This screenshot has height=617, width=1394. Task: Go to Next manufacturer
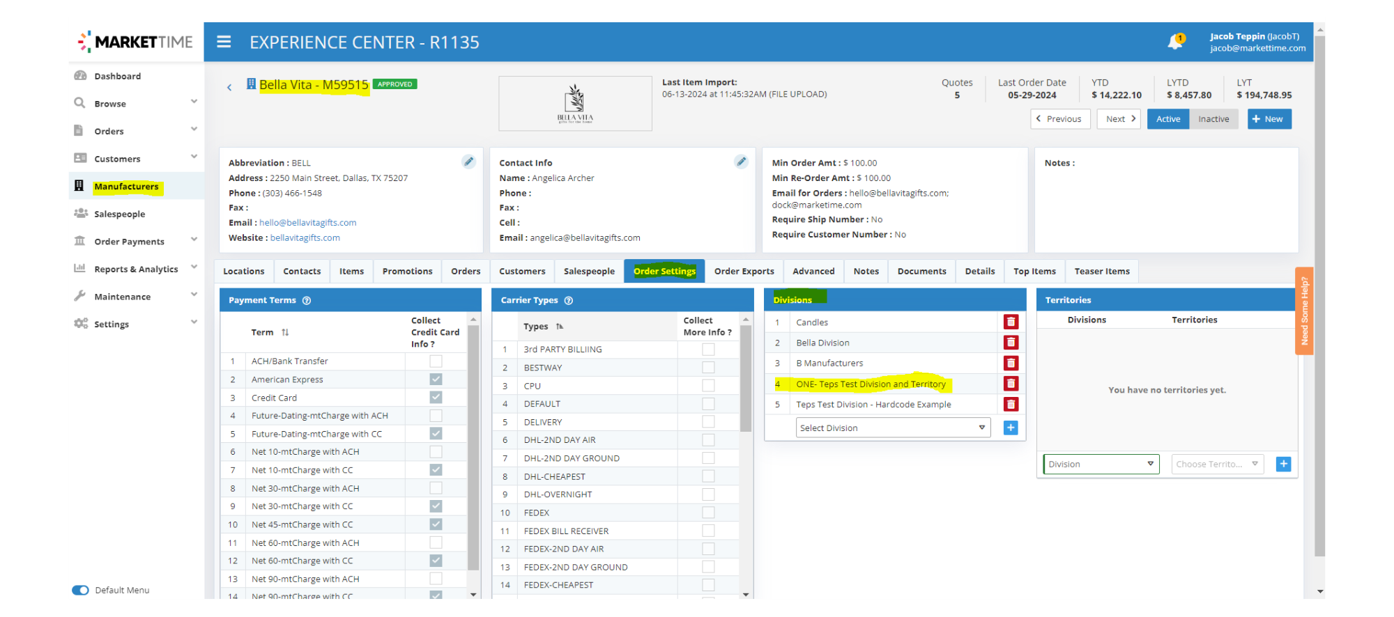point(1119,119)
